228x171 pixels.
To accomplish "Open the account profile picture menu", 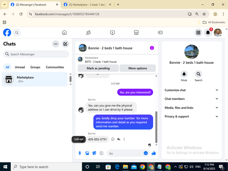I will tap(218, 32).
